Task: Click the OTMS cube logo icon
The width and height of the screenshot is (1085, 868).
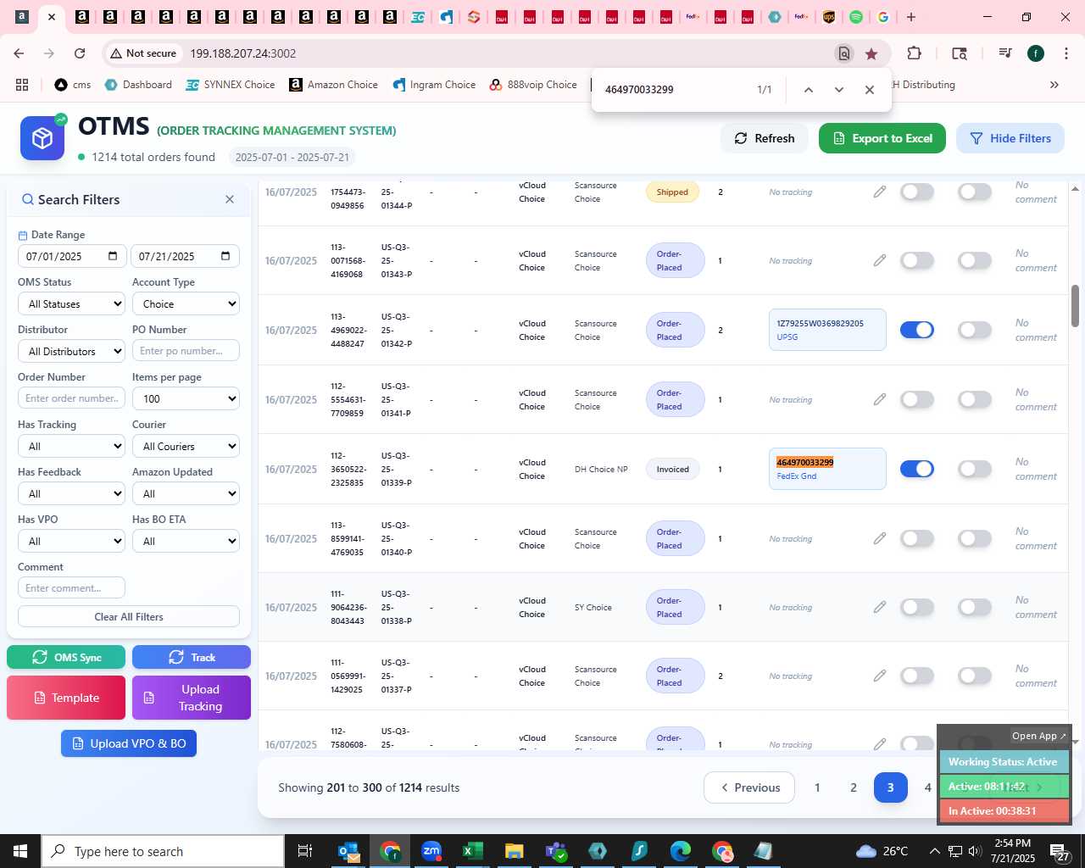Action: pos(42,138)
